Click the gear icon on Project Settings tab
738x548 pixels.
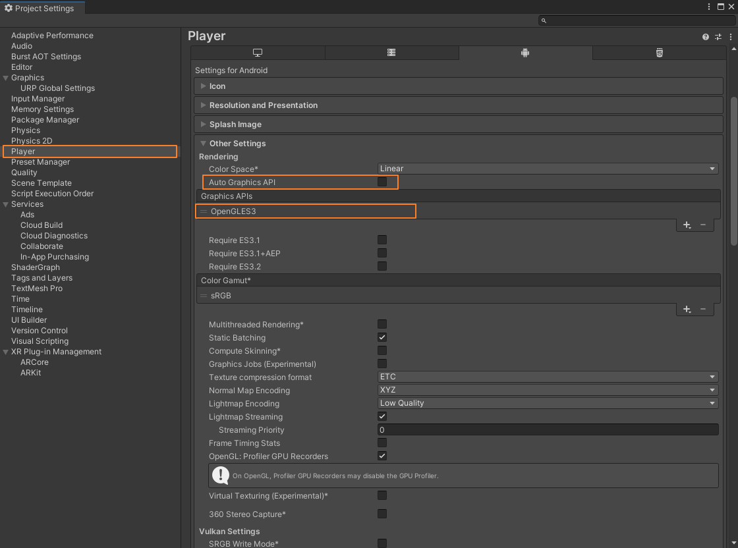[x=9, y=8]
